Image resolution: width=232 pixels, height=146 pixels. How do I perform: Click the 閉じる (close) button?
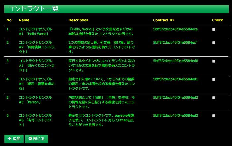[x=36, y=139]
